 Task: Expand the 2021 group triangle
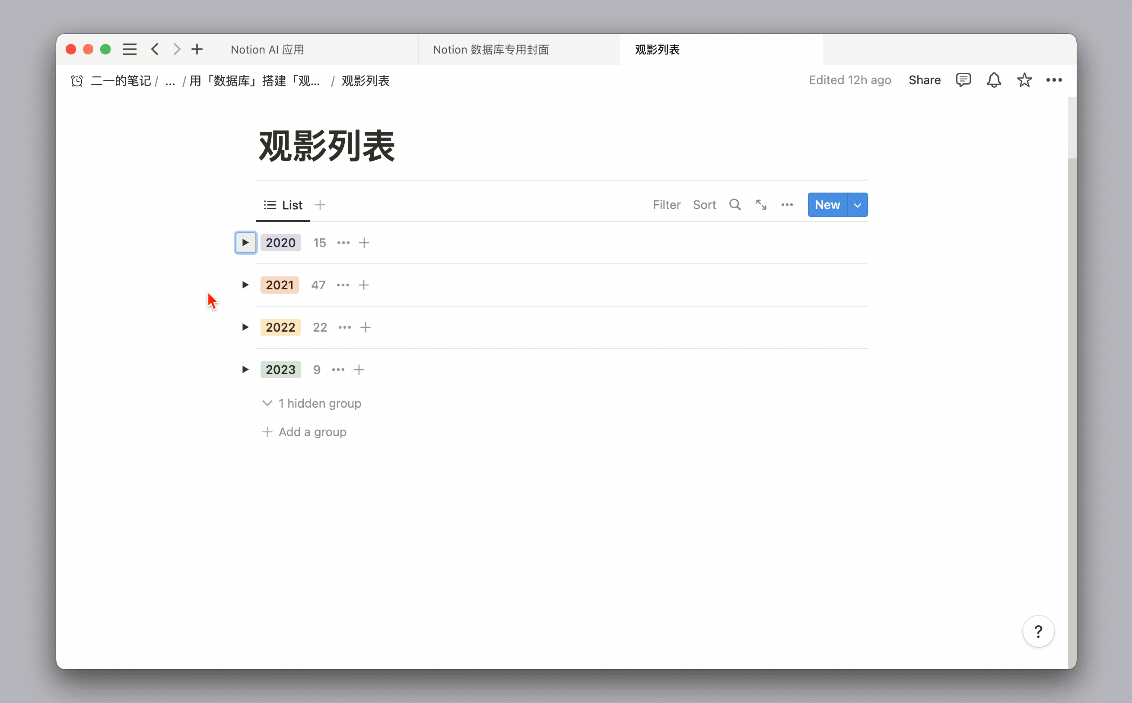tap(245, 285)
